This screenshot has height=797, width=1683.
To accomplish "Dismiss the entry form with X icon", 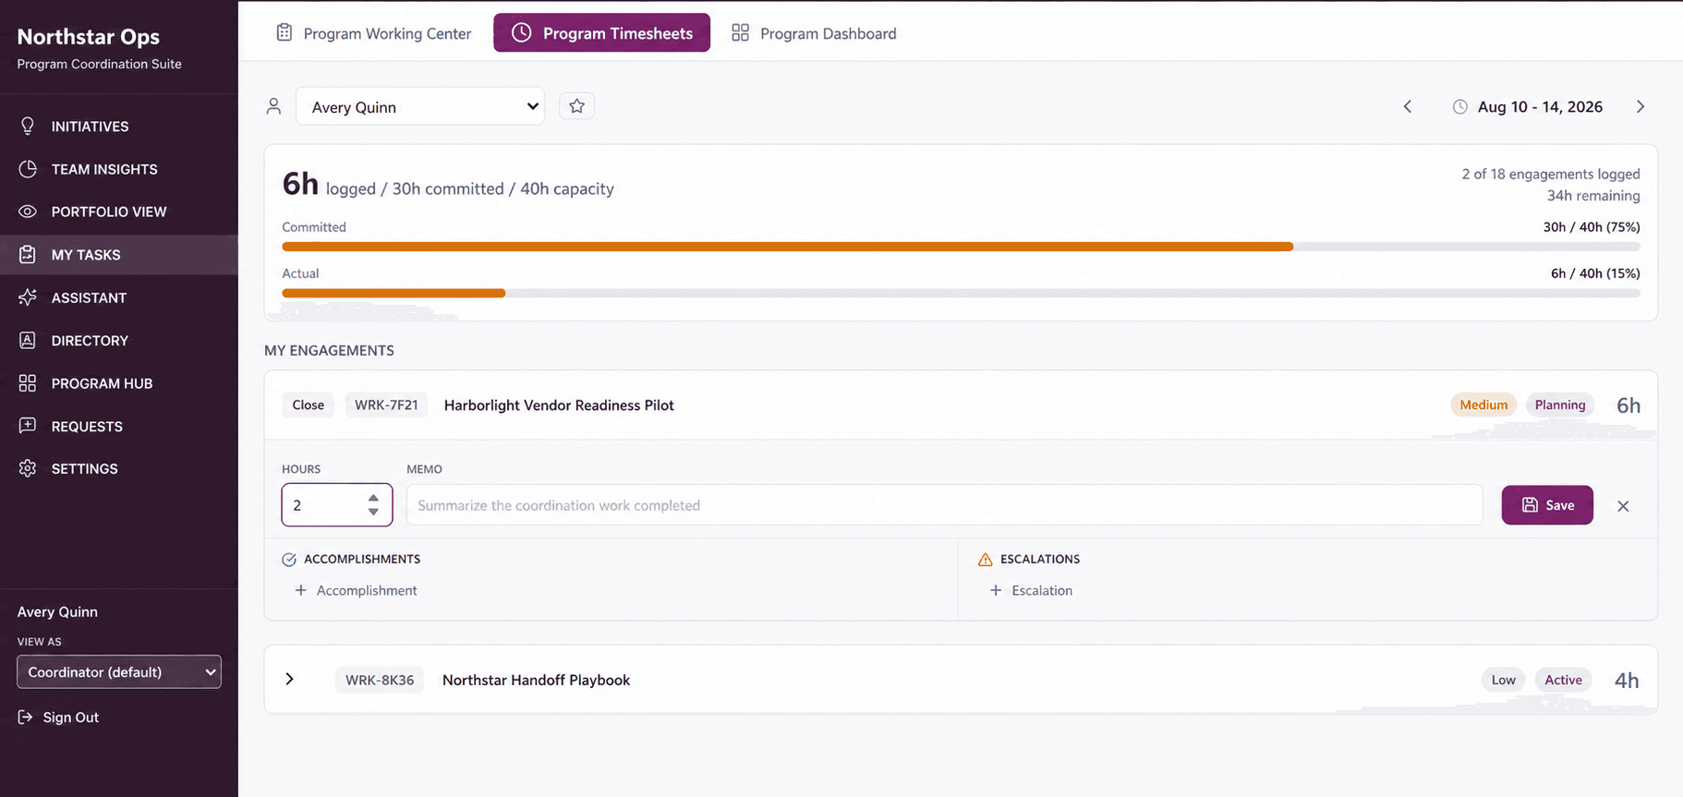I will (1623, 506).
